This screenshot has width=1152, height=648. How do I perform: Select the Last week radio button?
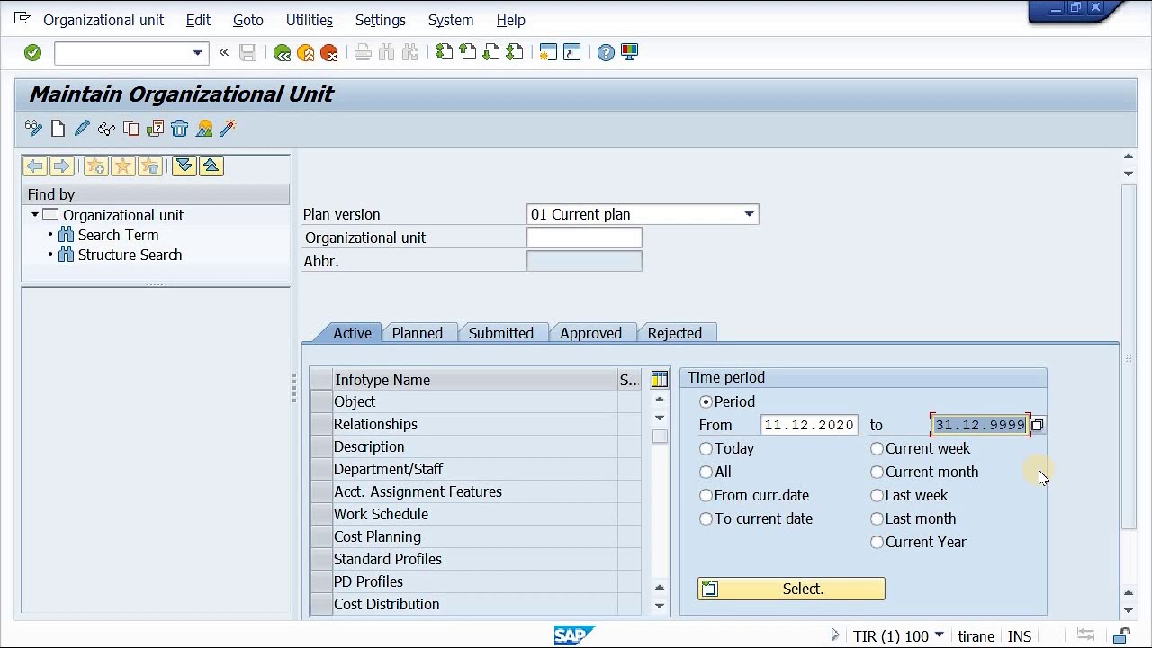coord(877,495)
